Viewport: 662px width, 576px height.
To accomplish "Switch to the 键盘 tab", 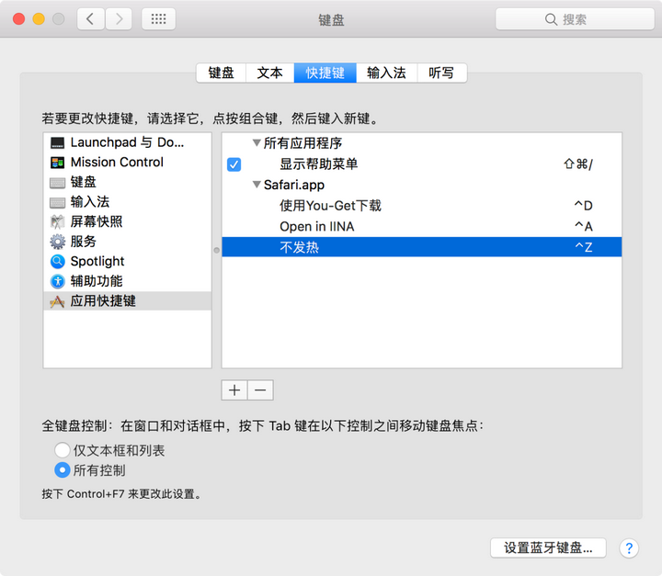I will tap(222, 73).
